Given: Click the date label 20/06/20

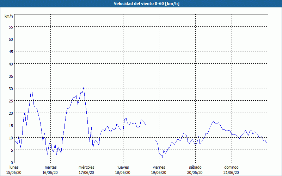Looking at the screenshot, I should (195, 172).
